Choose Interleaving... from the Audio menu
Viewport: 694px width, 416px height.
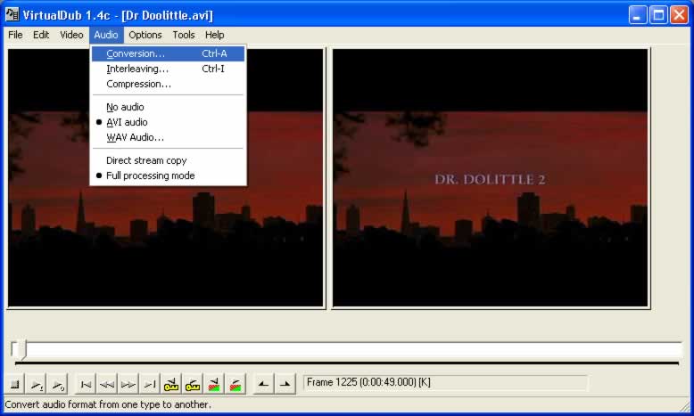click(x=169, y=69)
